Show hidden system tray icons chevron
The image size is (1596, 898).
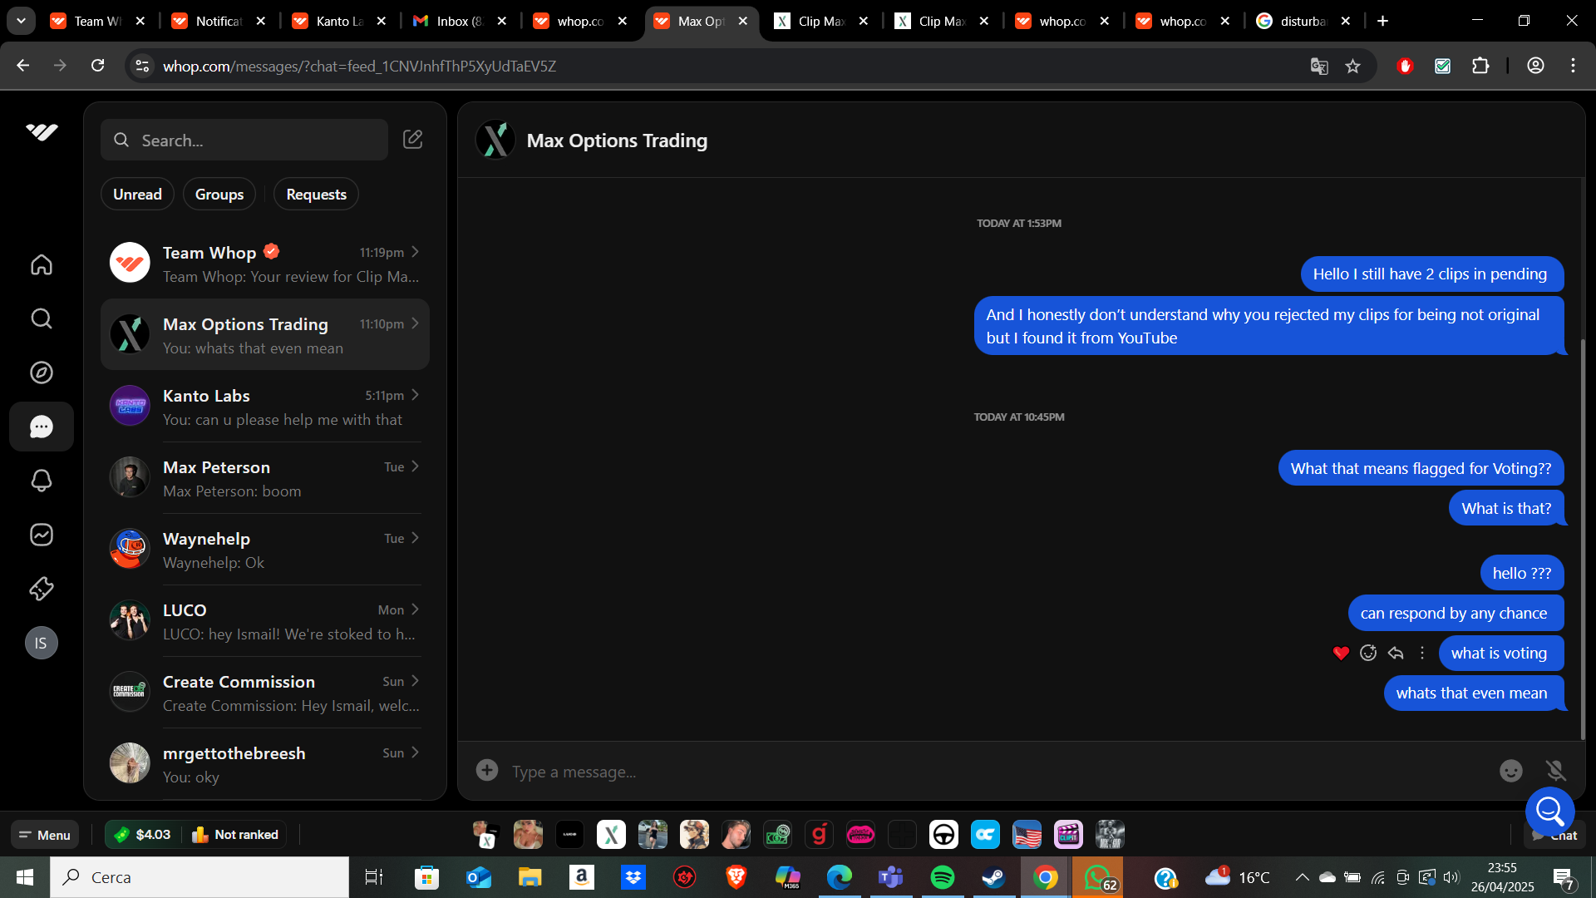(1303, 877)
